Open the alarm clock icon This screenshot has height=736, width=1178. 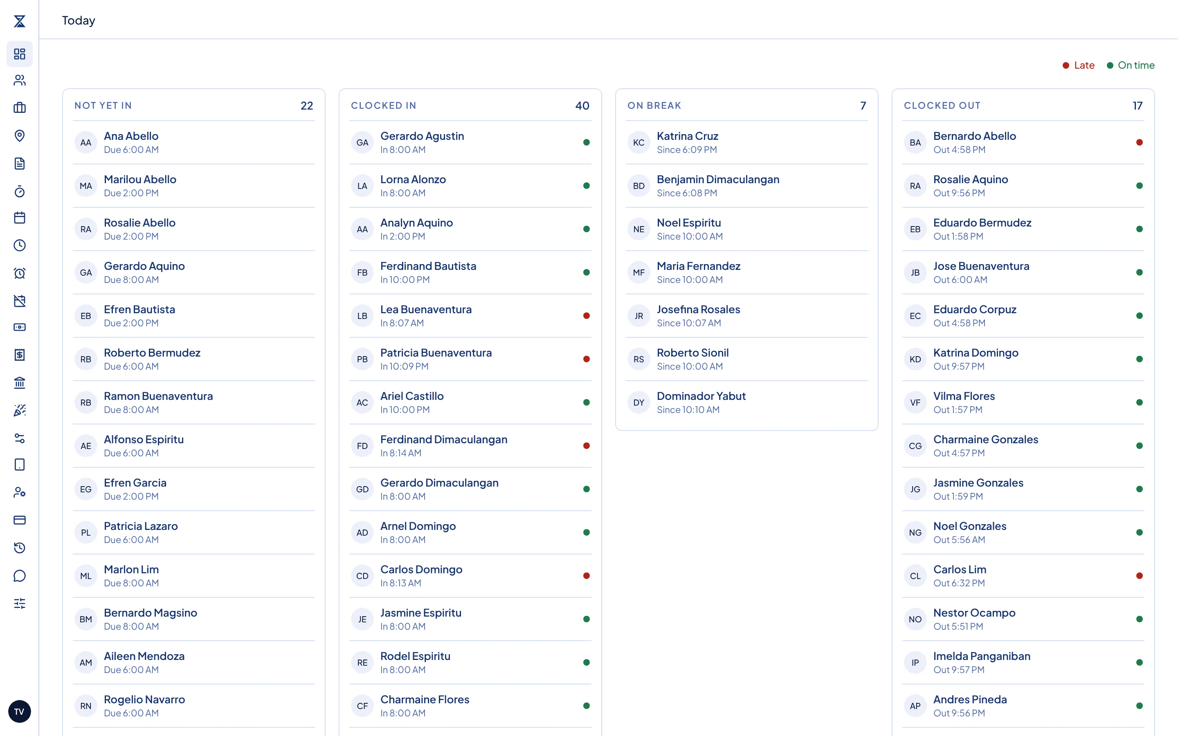(x=20, y=273)
